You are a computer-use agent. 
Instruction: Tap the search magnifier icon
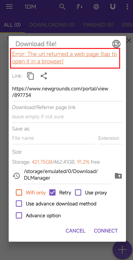point(62,7)
